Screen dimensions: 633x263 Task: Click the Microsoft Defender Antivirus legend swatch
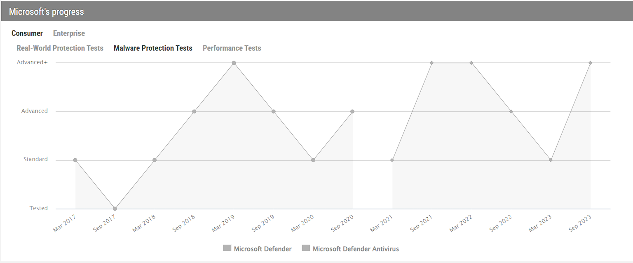tap(306, 248)
